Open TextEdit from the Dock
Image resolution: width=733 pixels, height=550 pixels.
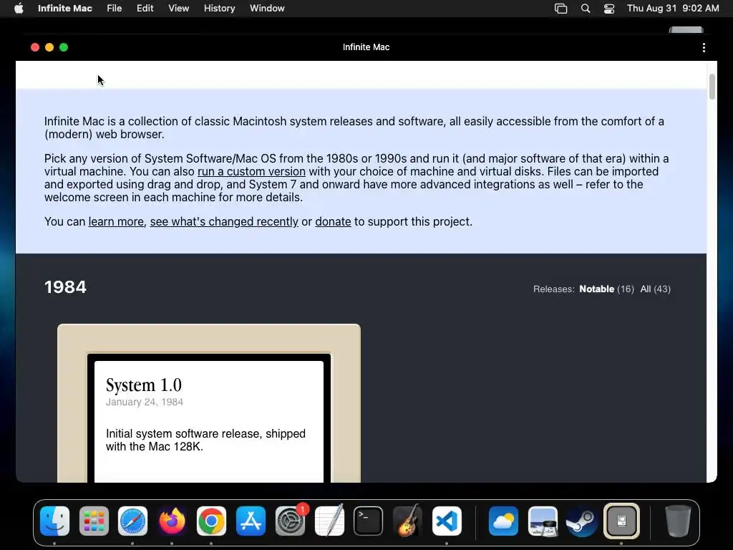coord(329,521)
